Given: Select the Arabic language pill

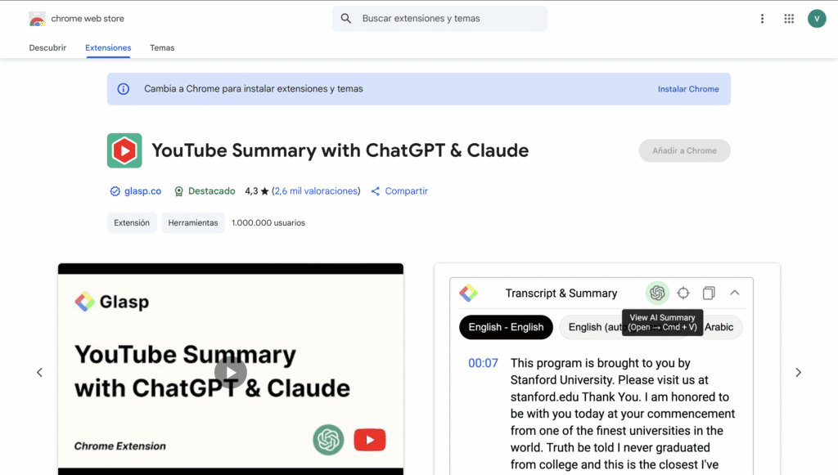Looking at the screenshot, I should pos(719,327).
